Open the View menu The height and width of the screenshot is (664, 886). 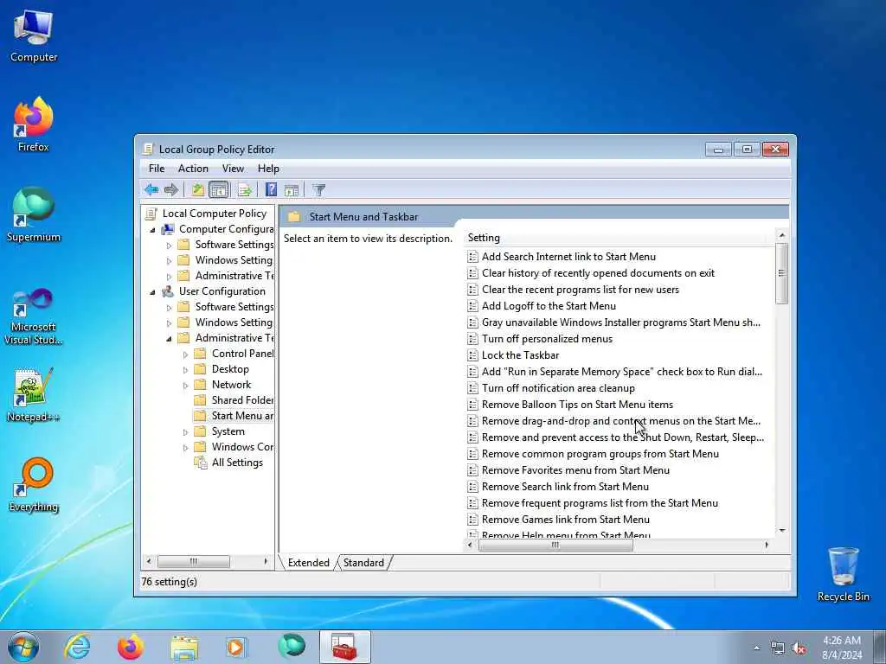pos(233,169)
